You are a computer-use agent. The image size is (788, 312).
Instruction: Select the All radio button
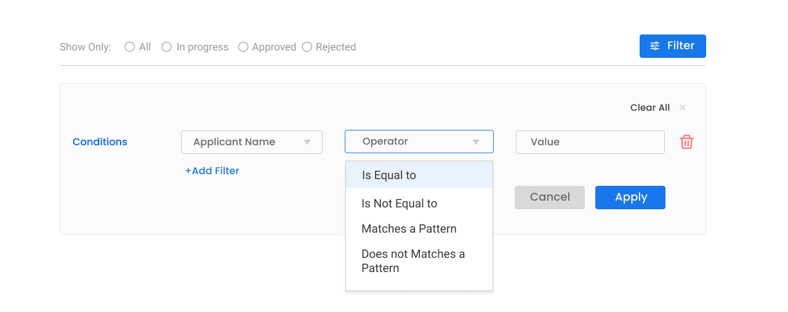129,47
